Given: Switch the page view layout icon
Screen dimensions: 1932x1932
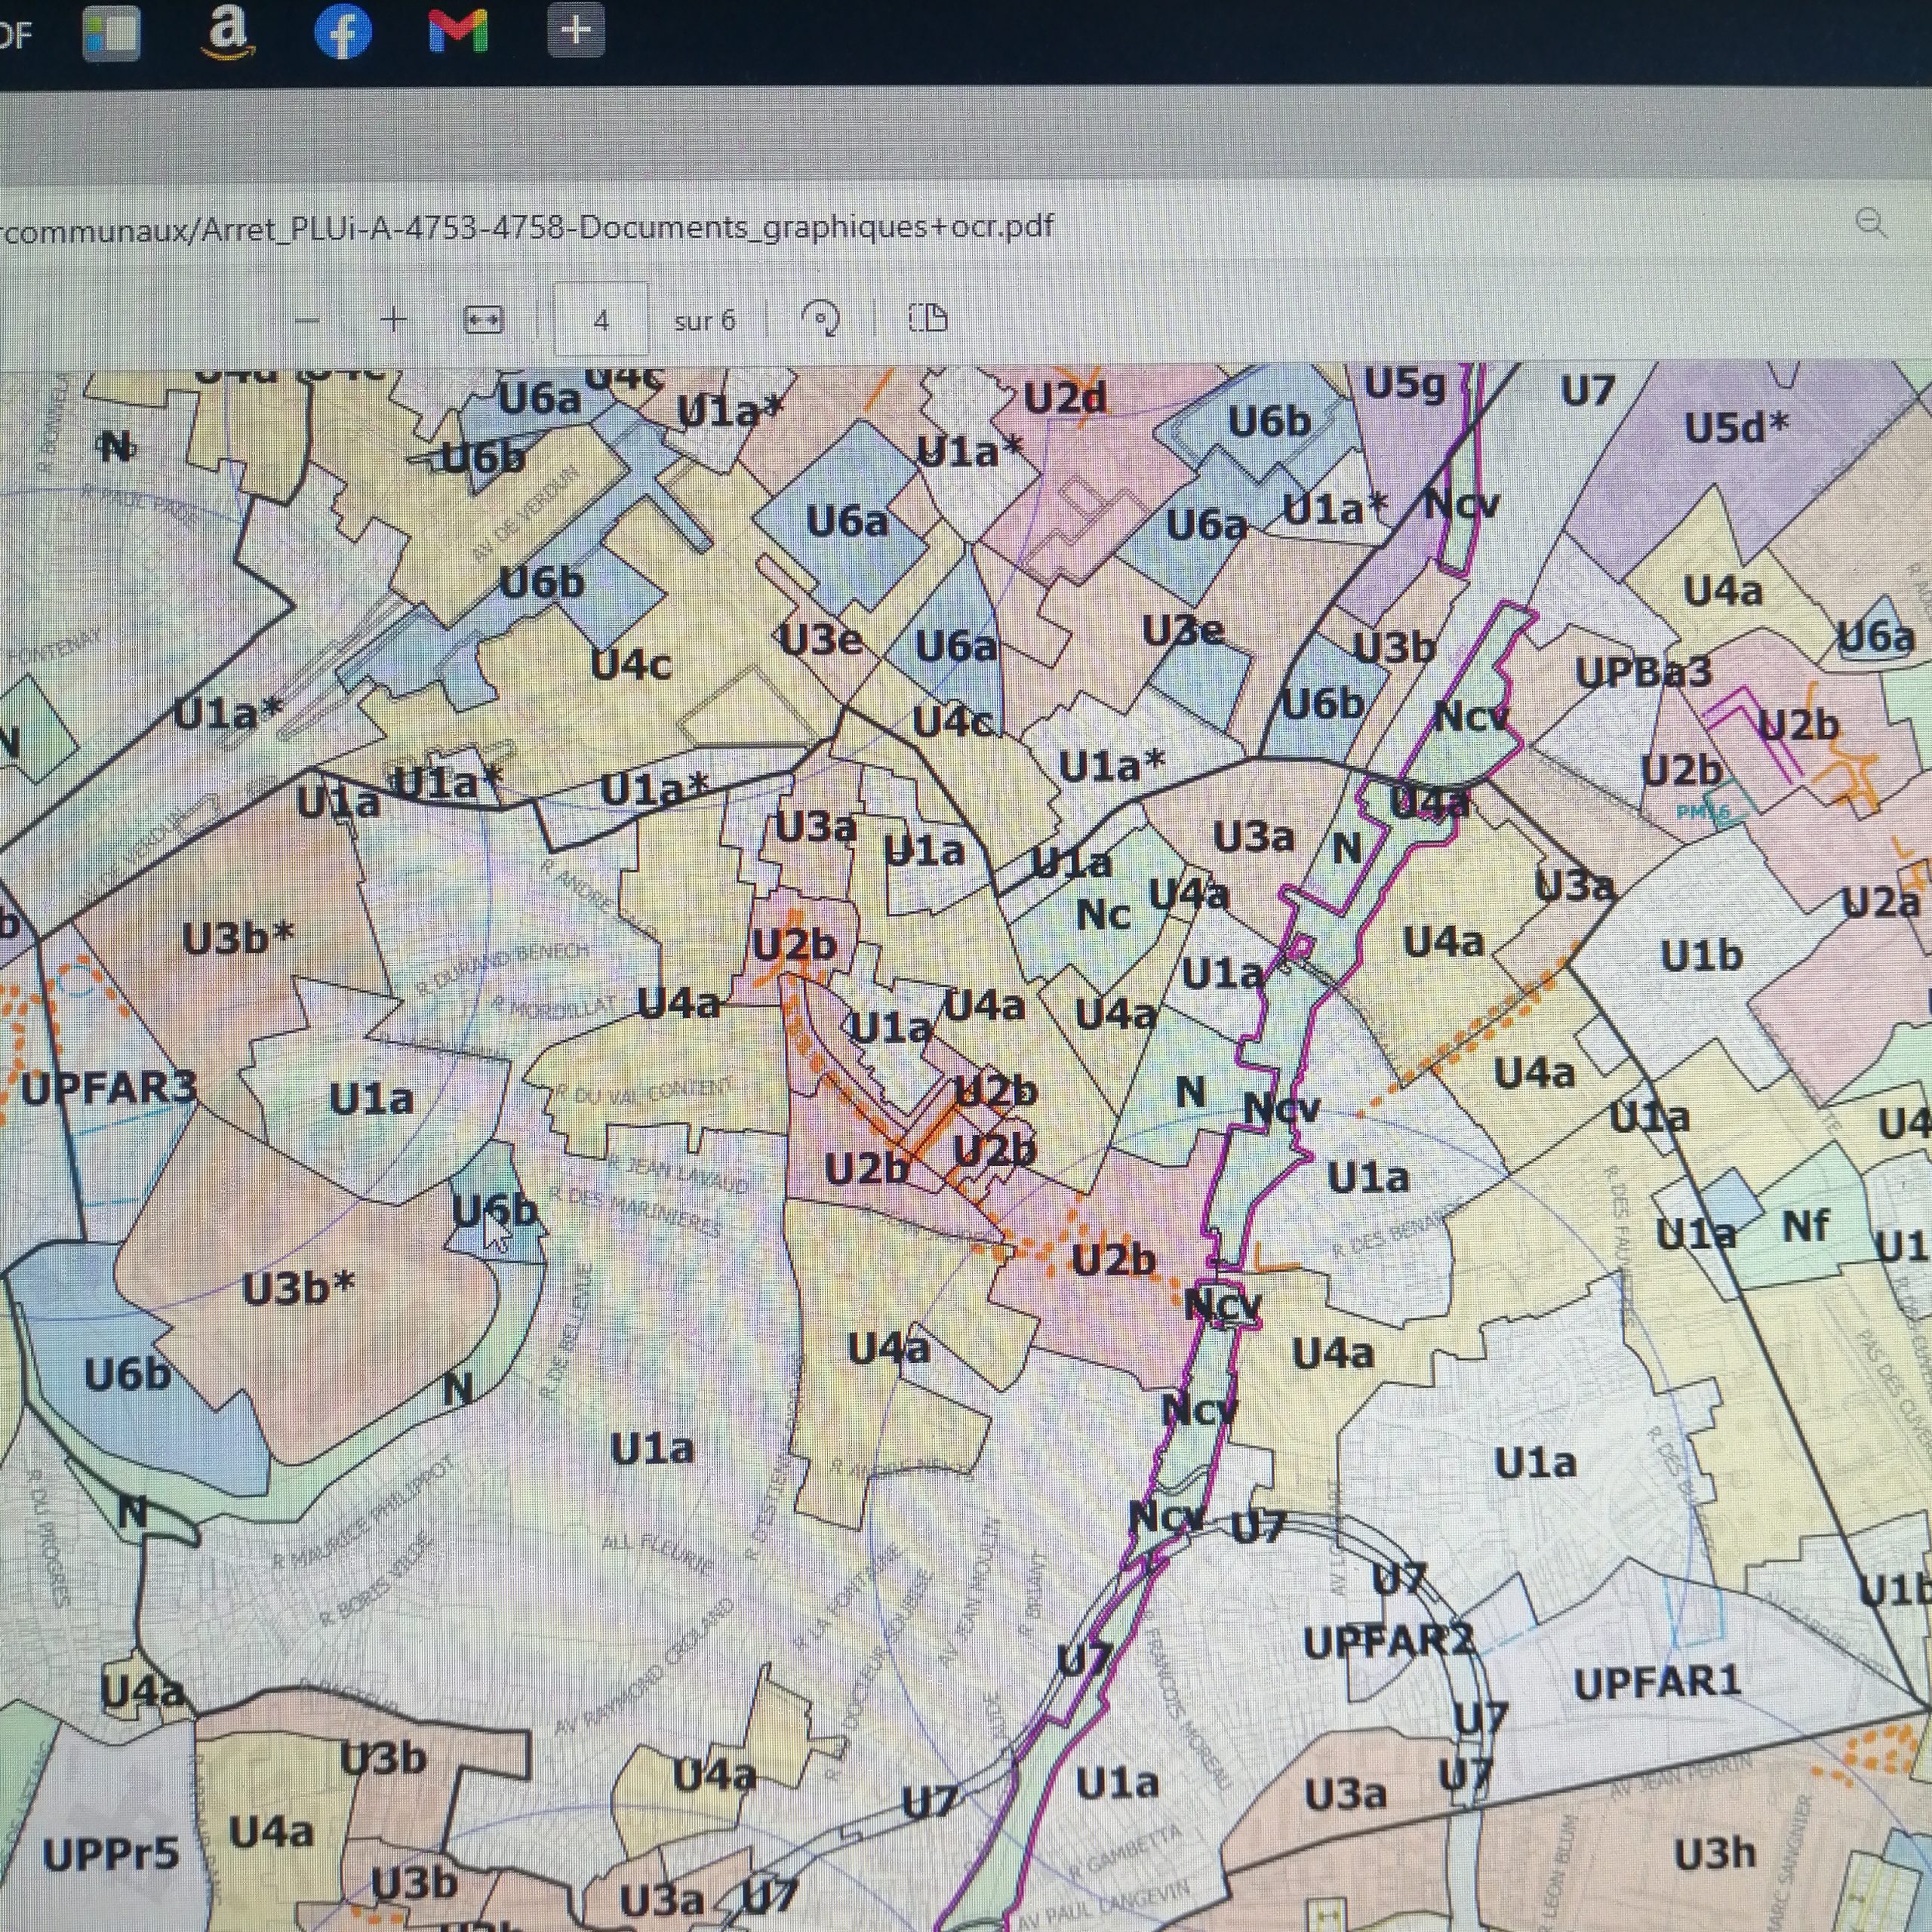Looking at the screenshot, I should 928,319.
